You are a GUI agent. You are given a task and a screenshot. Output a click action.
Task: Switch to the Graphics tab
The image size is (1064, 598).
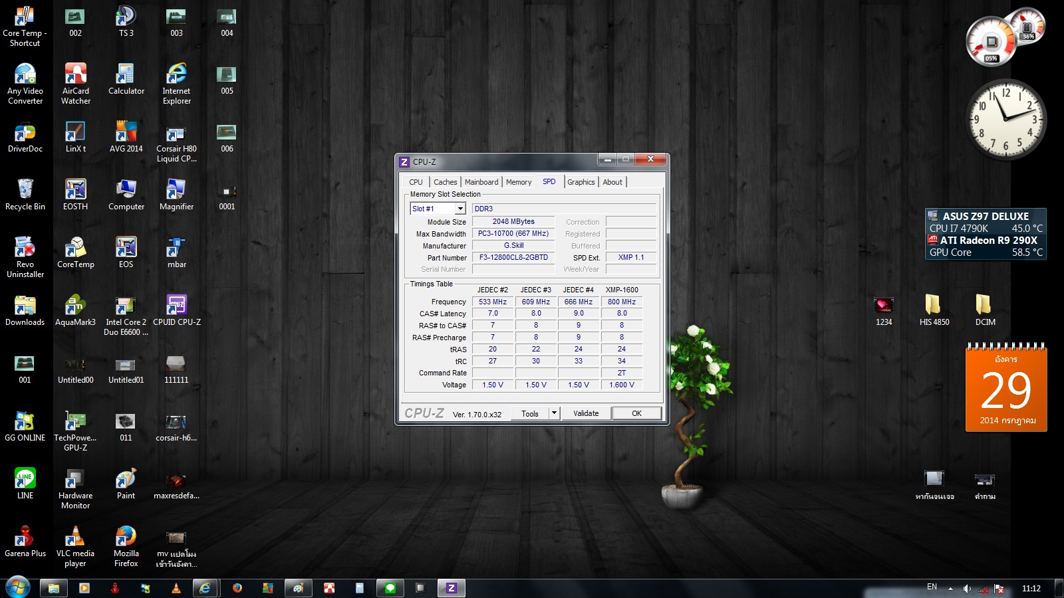pos(581,182)
